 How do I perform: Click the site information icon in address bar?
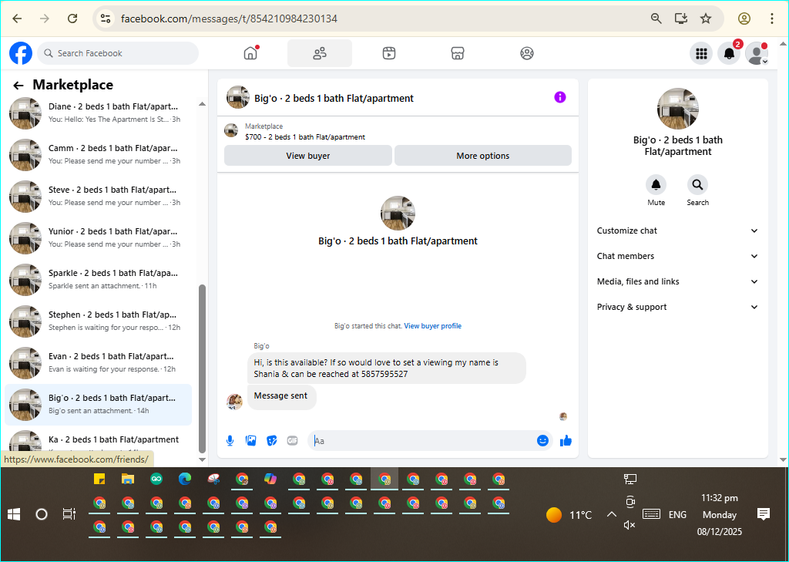[105, 19]
